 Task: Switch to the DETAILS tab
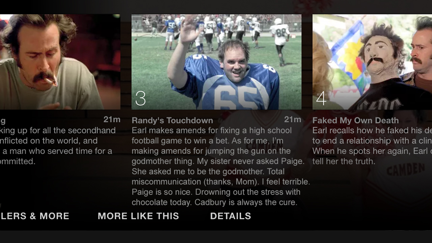pos(231,216)
